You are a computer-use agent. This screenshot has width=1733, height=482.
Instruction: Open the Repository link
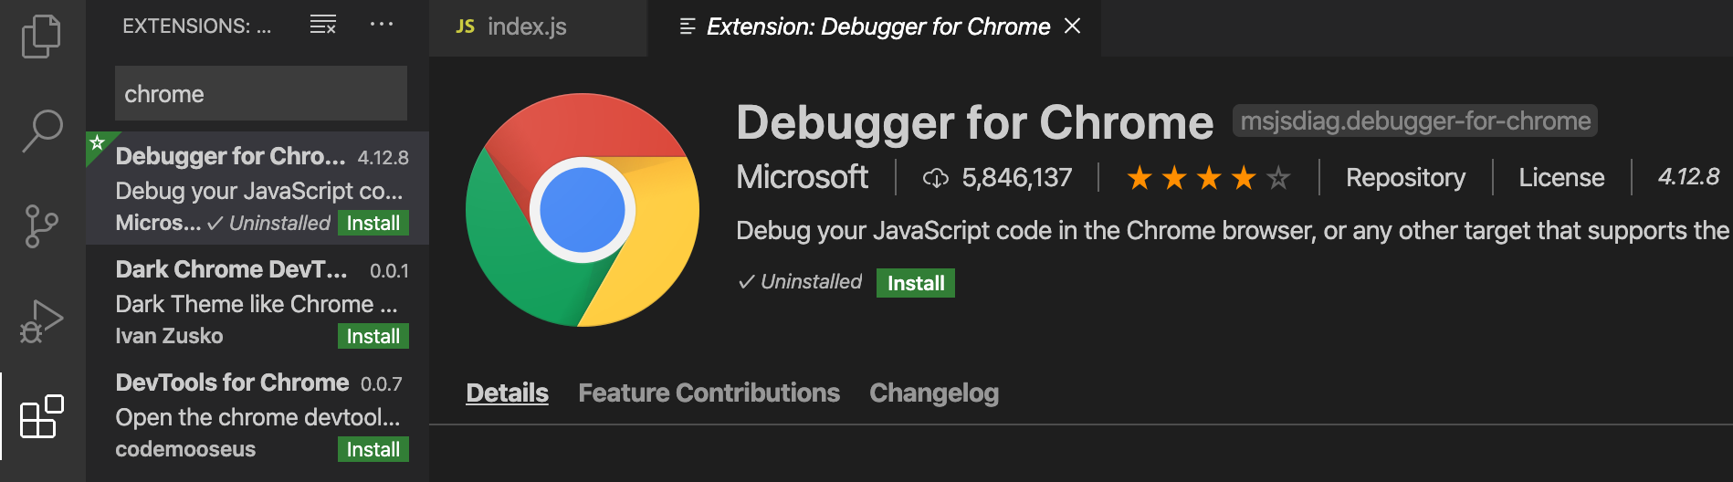coord(1405,178)
